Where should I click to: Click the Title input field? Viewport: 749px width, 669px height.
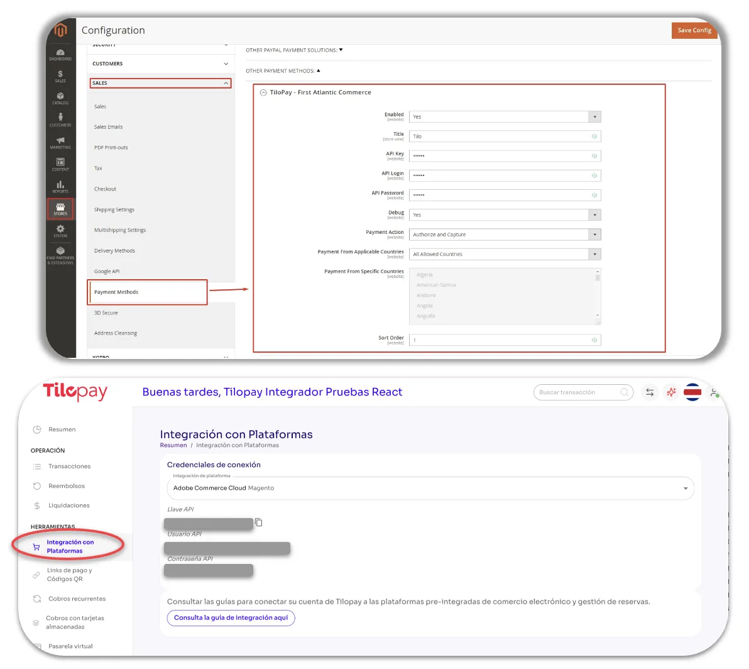[x=505, y=136]
